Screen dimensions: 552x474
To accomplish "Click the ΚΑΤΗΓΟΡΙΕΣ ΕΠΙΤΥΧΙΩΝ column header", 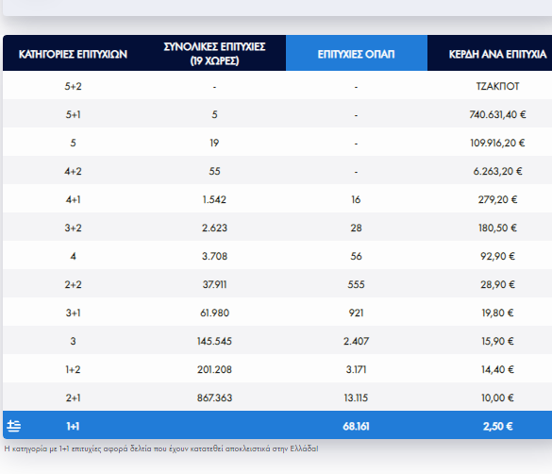I will tap(73, 54).
